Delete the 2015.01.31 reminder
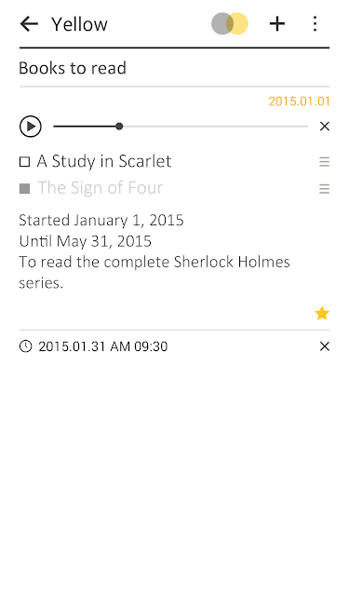Screen dimensions: 349x596 click(x=324, y=346)
